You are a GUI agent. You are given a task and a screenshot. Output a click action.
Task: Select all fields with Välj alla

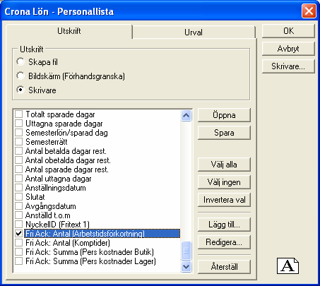click(224, 165)
